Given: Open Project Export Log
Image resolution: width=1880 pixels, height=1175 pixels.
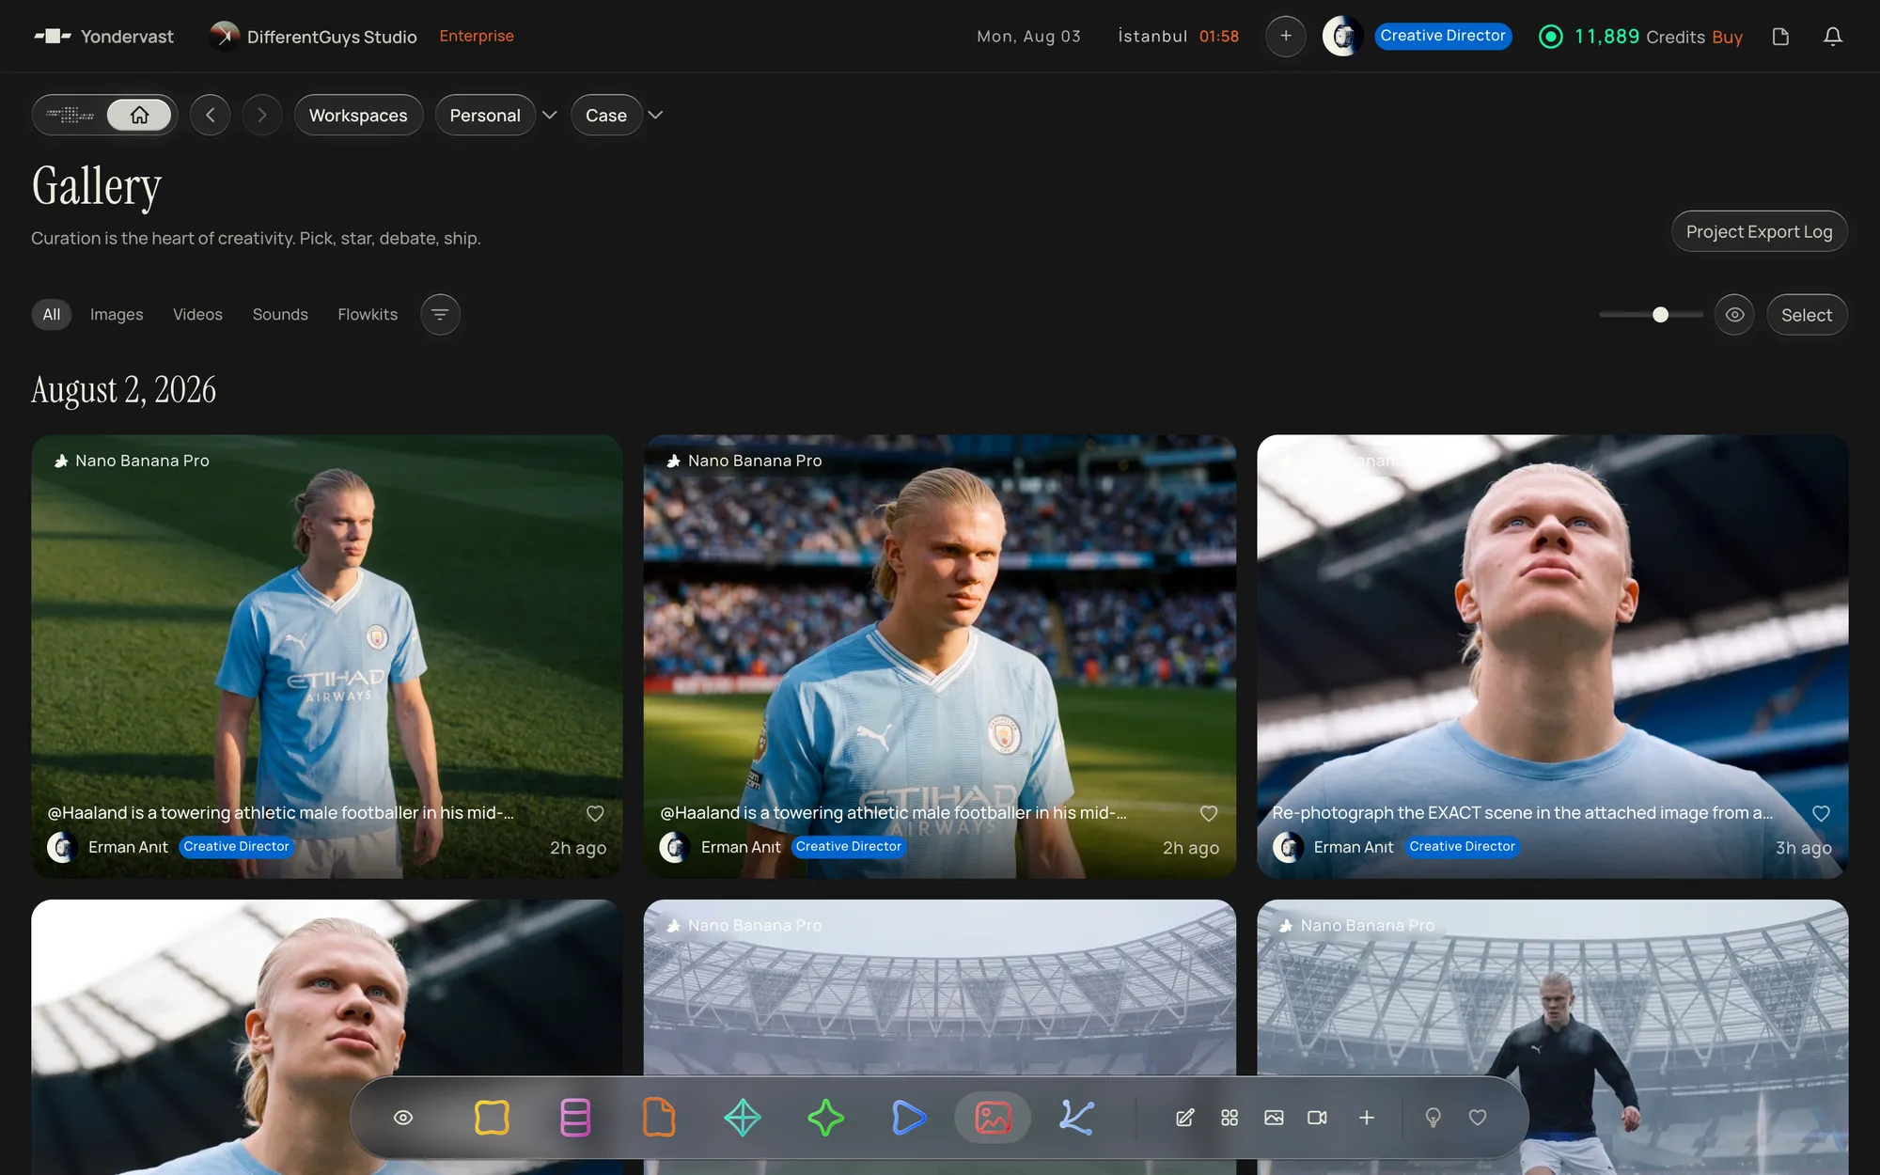Looking at the screenshot, I should tap(1759, 231).
